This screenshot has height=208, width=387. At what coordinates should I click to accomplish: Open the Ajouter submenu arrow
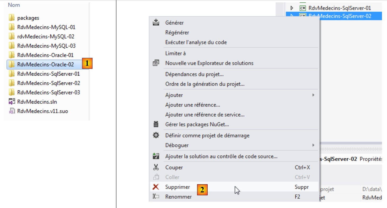(x=313, y=95)
